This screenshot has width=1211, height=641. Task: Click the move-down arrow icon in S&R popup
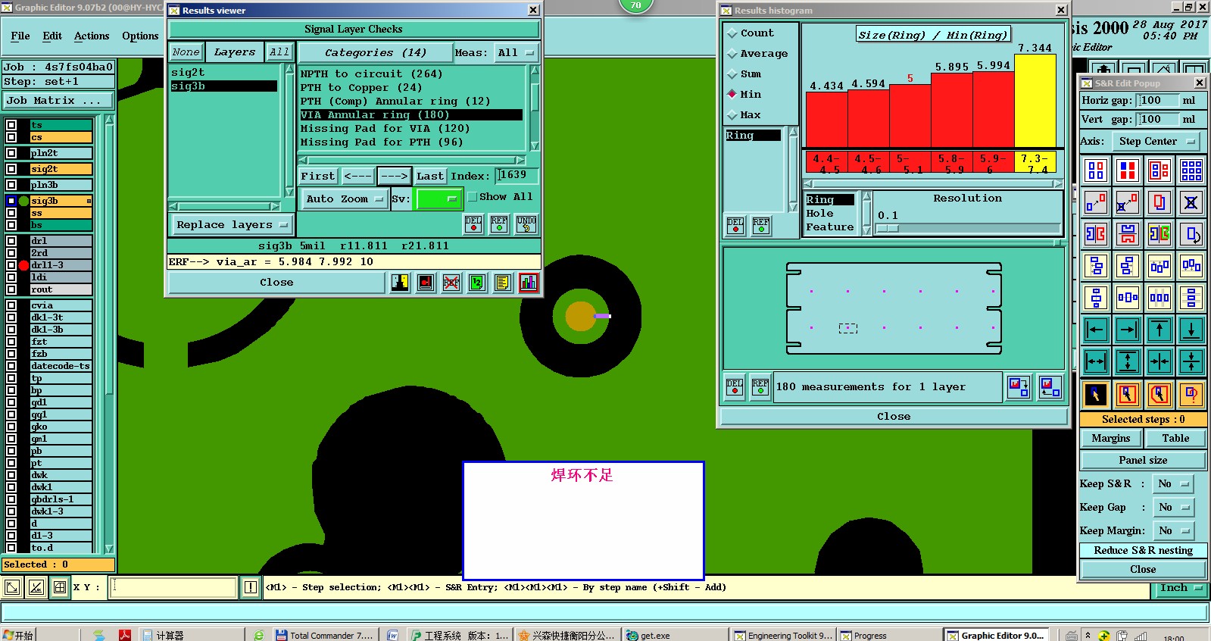[x=1191, y=330]
